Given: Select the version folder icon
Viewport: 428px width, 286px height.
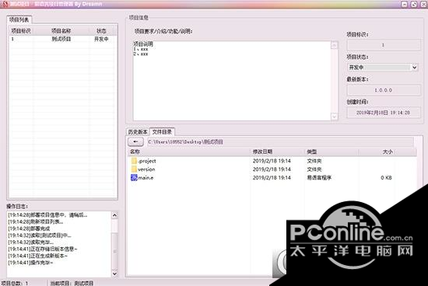Looking at the screenshot, I should (x=134, y=169).
